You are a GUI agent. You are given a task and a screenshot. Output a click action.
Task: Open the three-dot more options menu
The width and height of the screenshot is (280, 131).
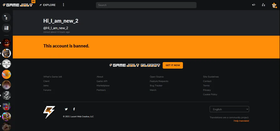coord(63,5)
